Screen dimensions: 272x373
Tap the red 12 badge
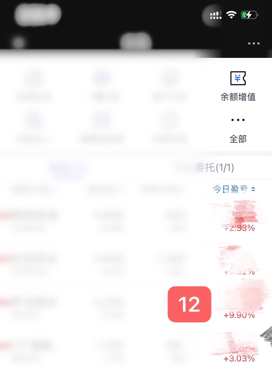click(x=190, y=304)
